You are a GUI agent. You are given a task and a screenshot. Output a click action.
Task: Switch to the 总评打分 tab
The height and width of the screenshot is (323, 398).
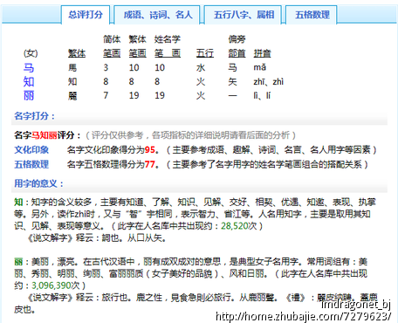coord(86,15)
